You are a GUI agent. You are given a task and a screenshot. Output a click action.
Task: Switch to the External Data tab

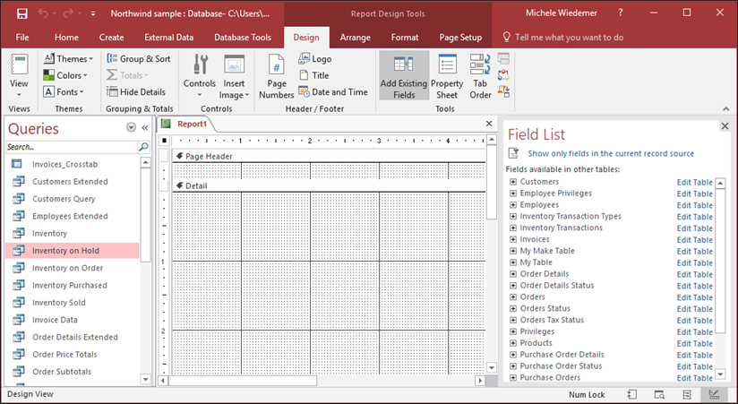[x=169, y=38]
